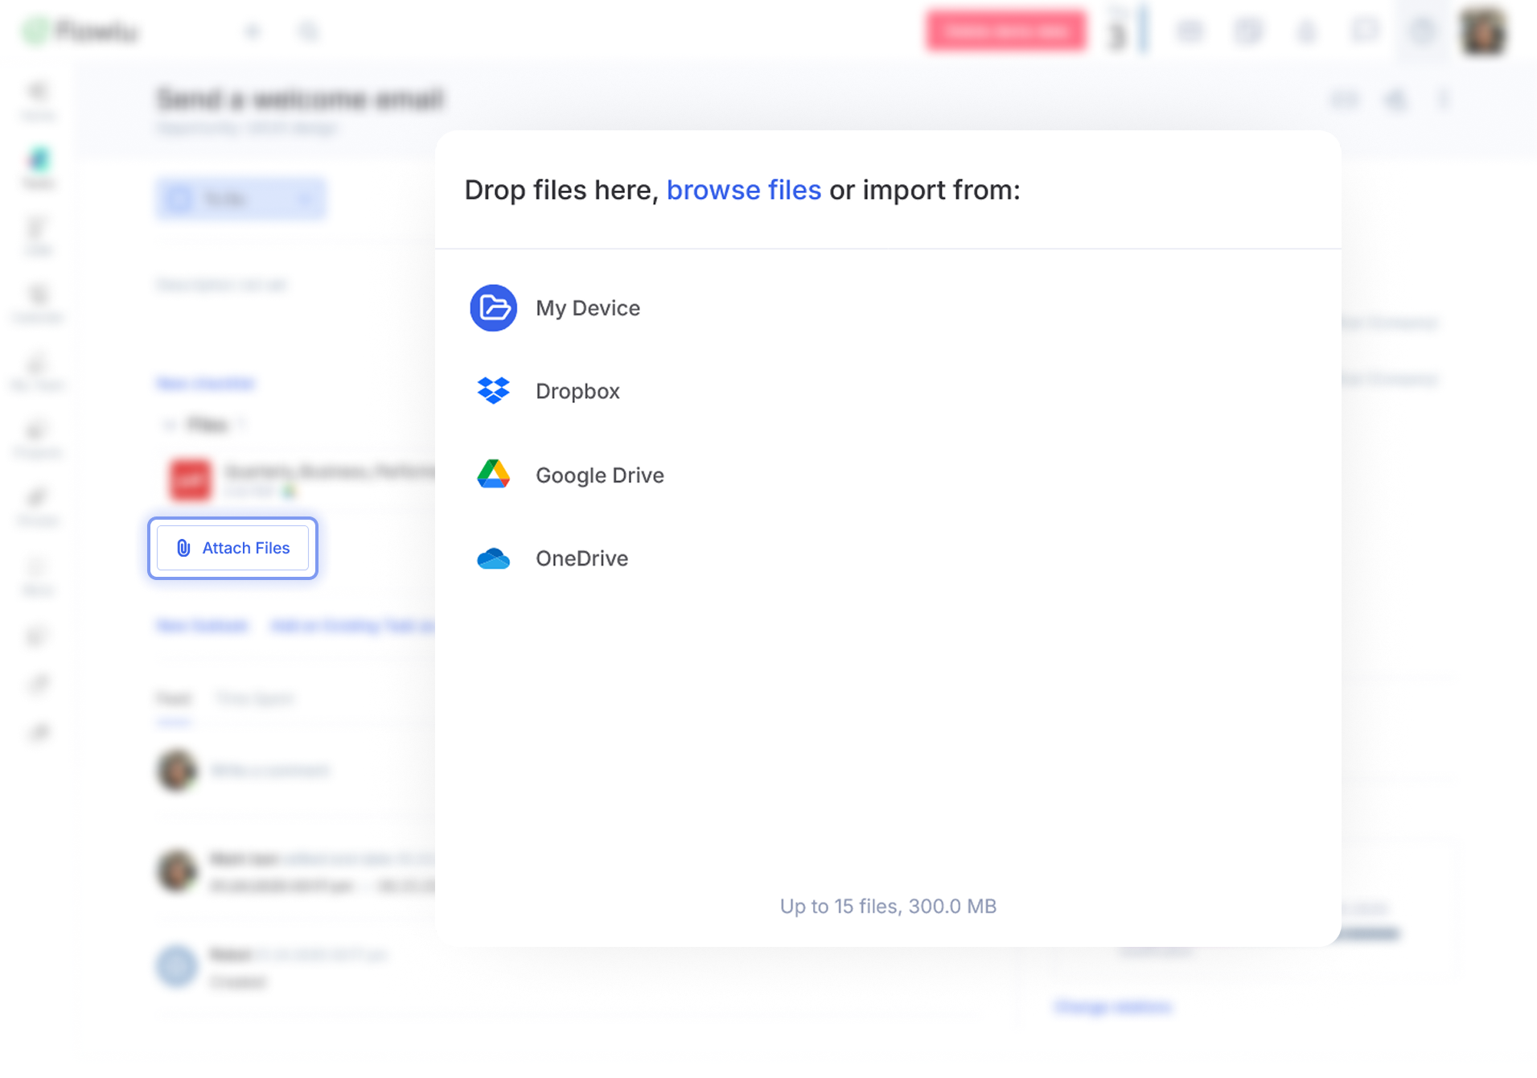Viewport: 1537px width, 1078px height.
Task: Open the red PDF file thumbnail
Action: pyautogui.click(x=191, y=479)
